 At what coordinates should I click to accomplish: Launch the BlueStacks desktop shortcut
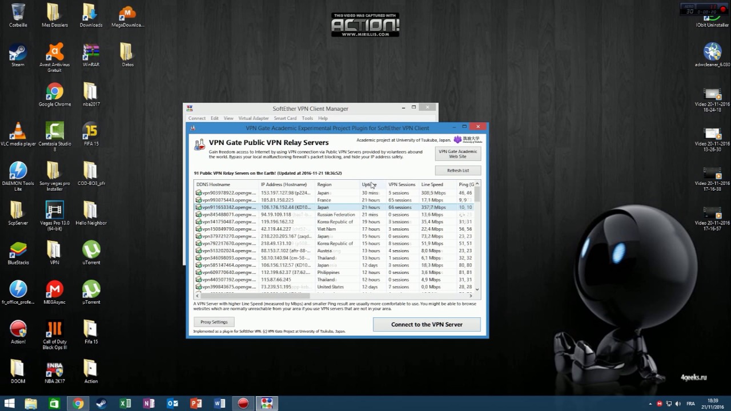click(x=18, y=253)
